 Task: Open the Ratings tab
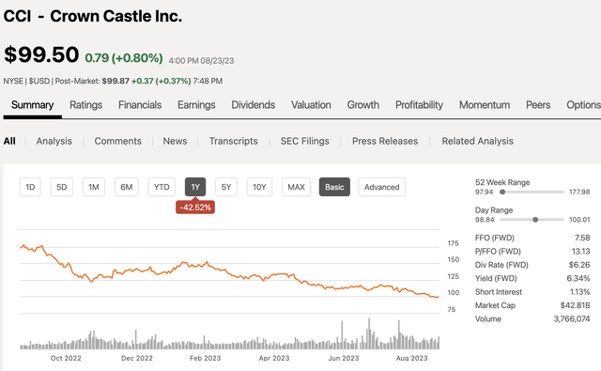click(x=85, y=105)
